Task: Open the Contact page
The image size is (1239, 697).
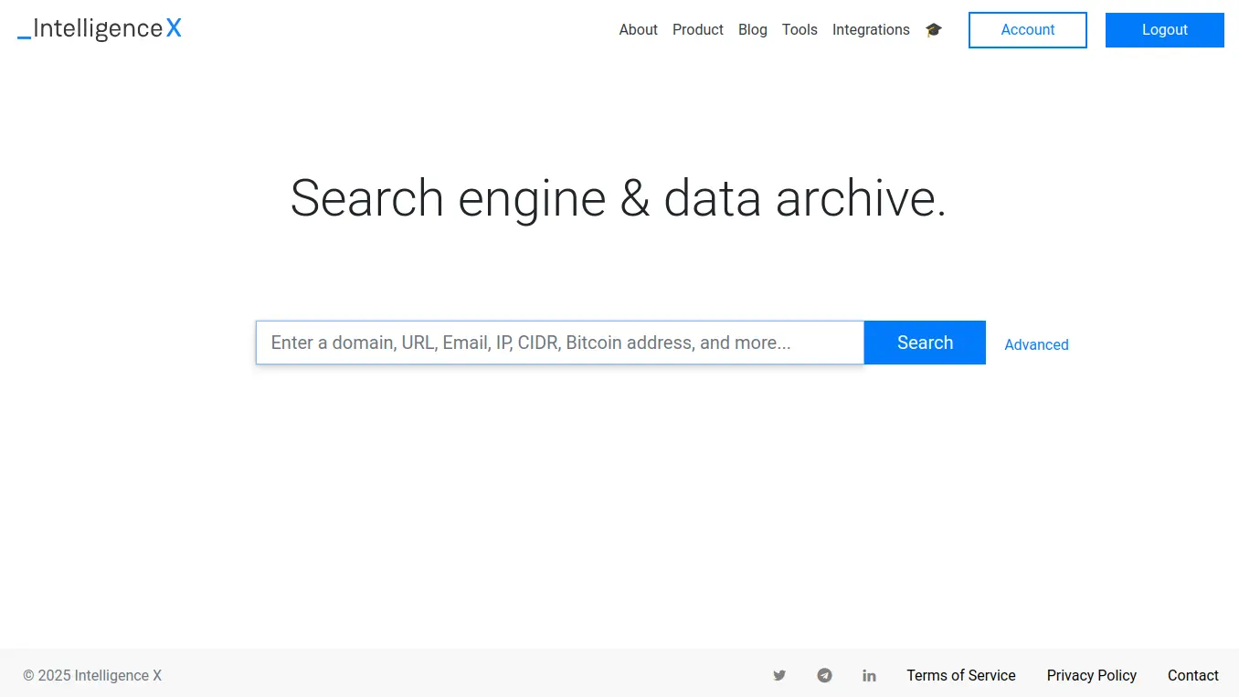Action: [1192, 675]
